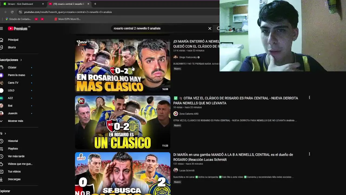
Task: Open new browser tab with plus
Action: 95,4
